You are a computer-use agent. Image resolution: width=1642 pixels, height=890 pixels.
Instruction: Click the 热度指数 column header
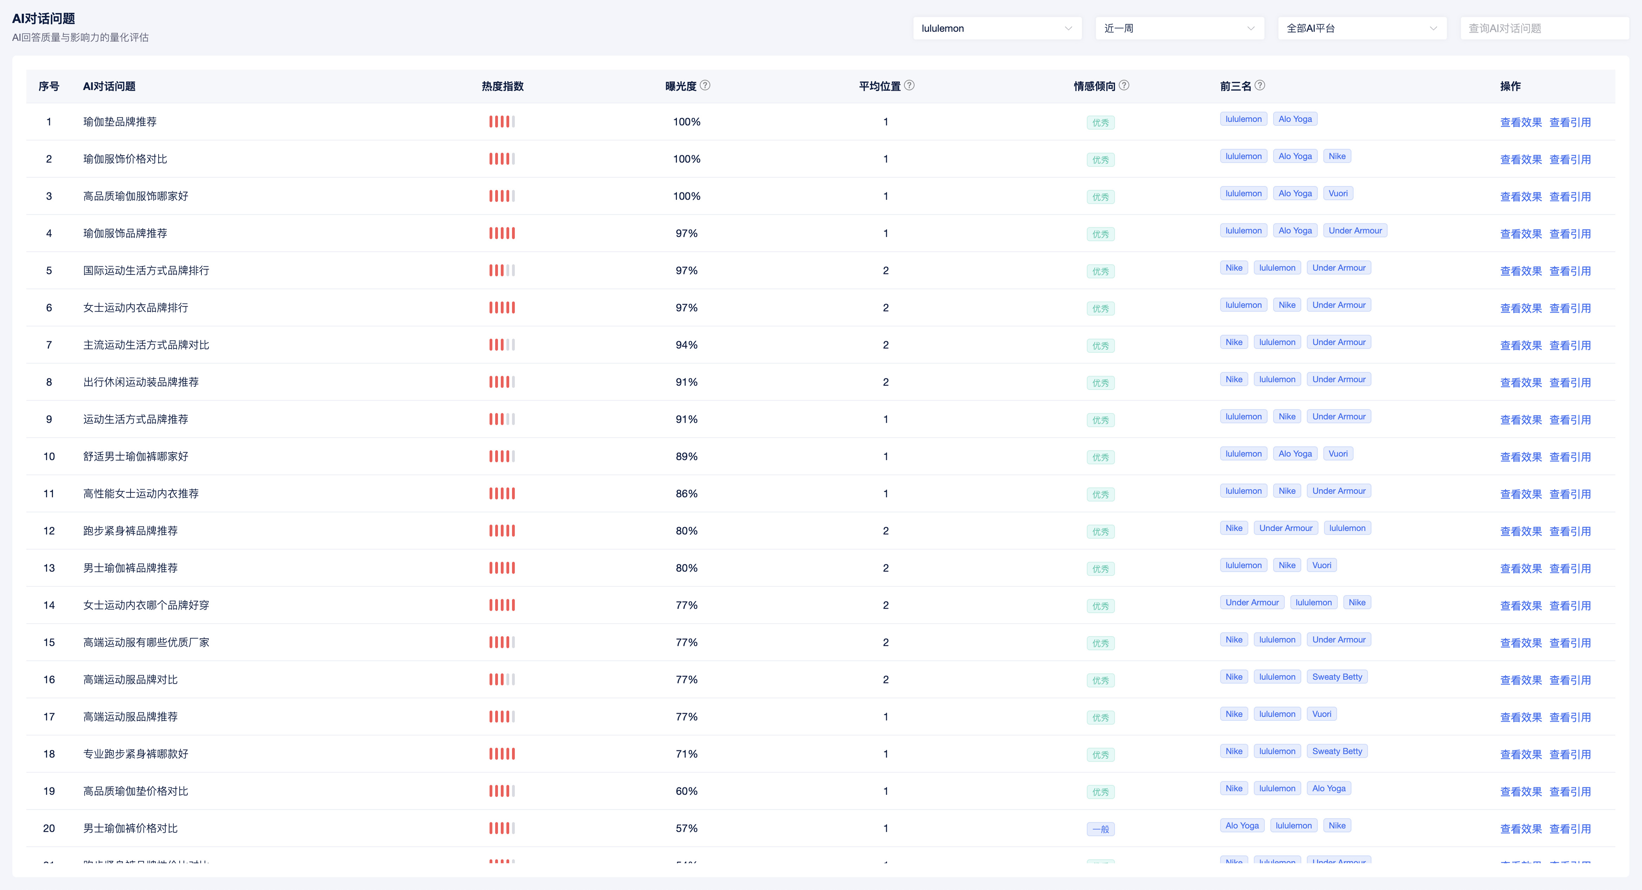tap(502, 86)
